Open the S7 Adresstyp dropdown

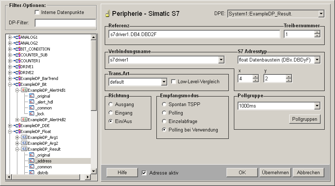pos(317,60)
